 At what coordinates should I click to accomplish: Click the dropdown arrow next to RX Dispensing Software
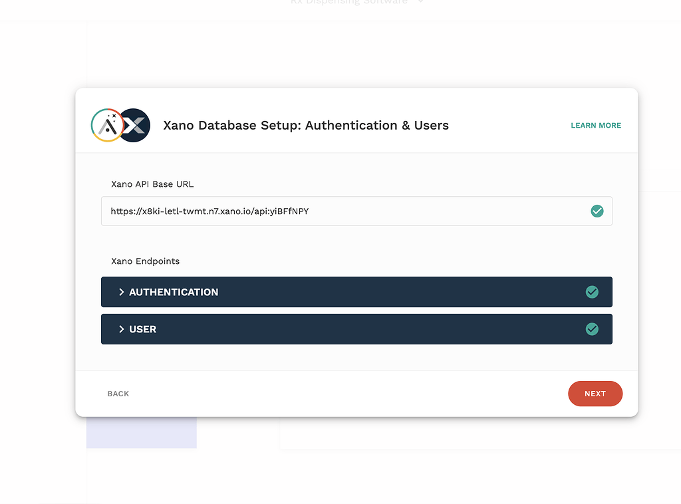pos(421,2)
